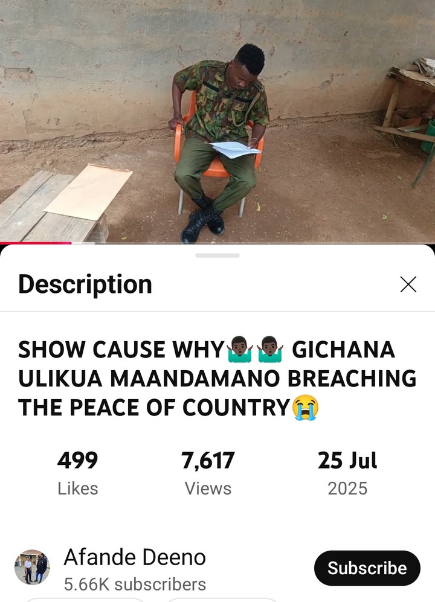
Task: Open the Afande Deeno channel avatar
Action: (32, 568)
